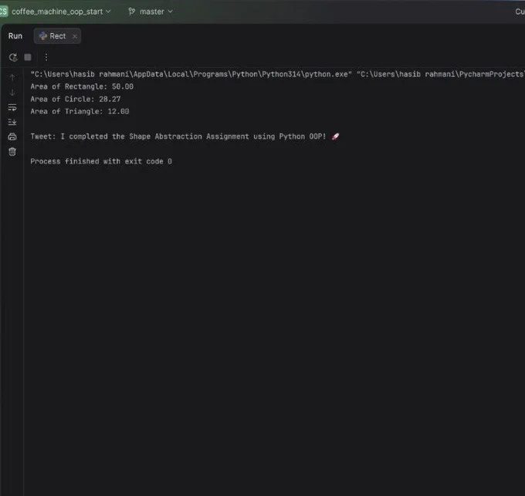Open the Run toolbar more options menu
525x496 pixels.
[x=46, y=58]
